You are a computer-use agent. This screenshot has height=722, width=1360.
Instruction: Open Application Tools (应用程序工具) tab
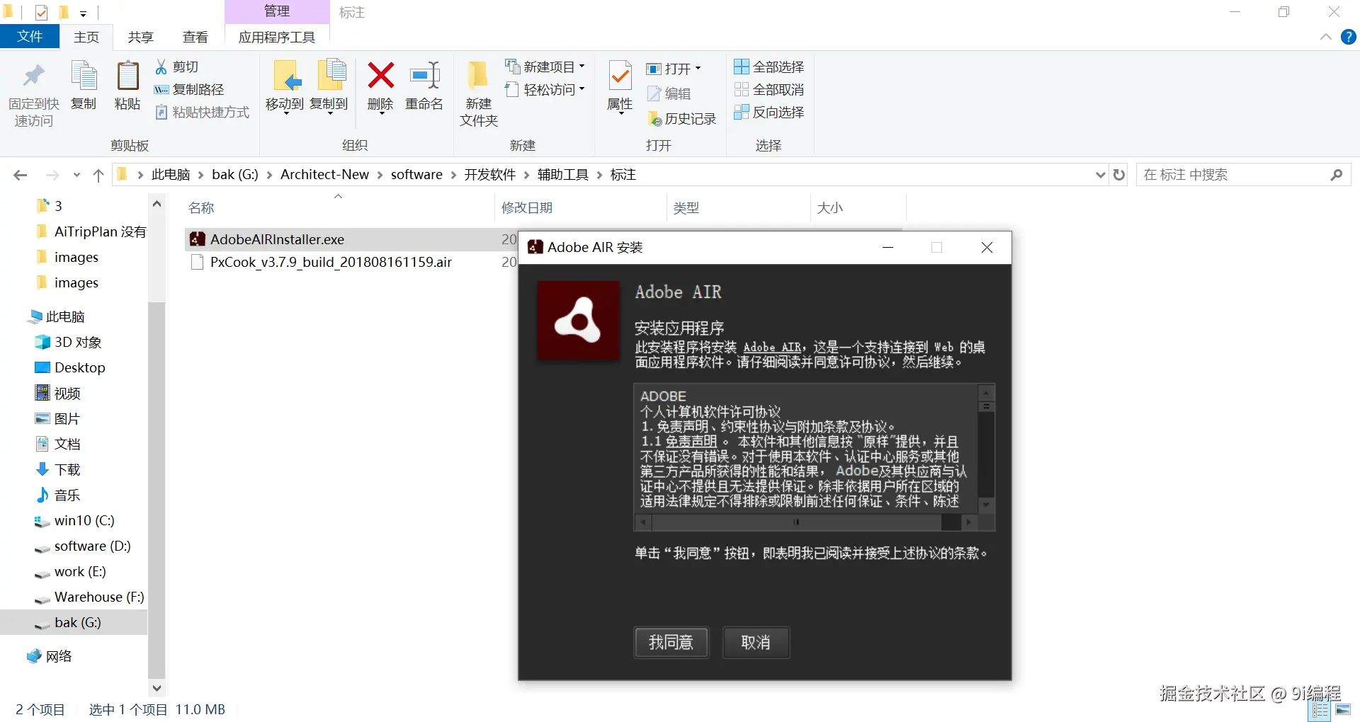[x=277, y=37]
